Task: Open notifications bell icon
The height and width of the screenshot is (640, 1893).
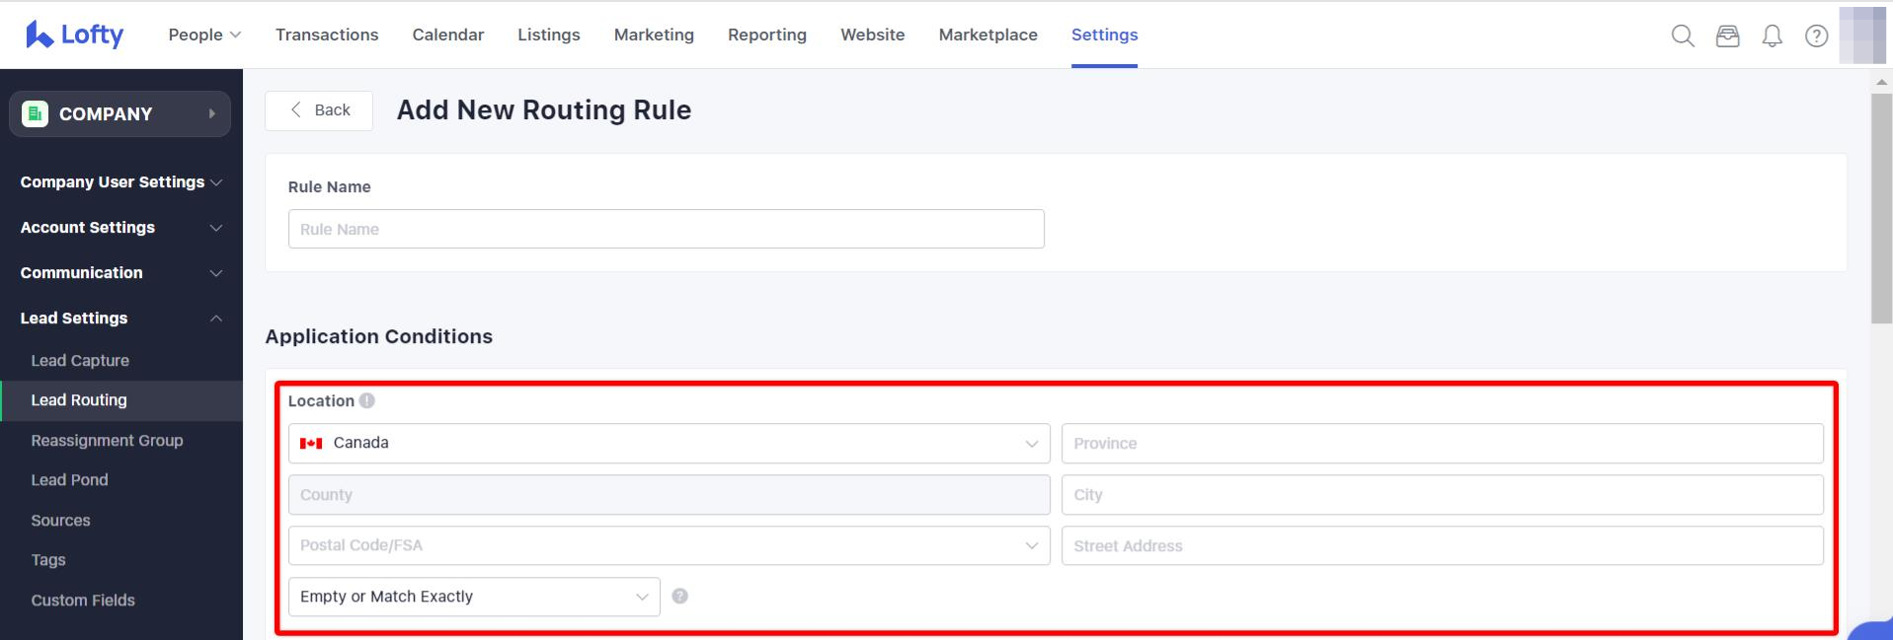Action: [1773, 36]
